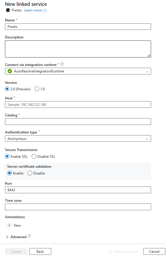Viewport: 166px width, 256px height.
Task: Enable server certificate validation
Action: (x=10, y=173)
